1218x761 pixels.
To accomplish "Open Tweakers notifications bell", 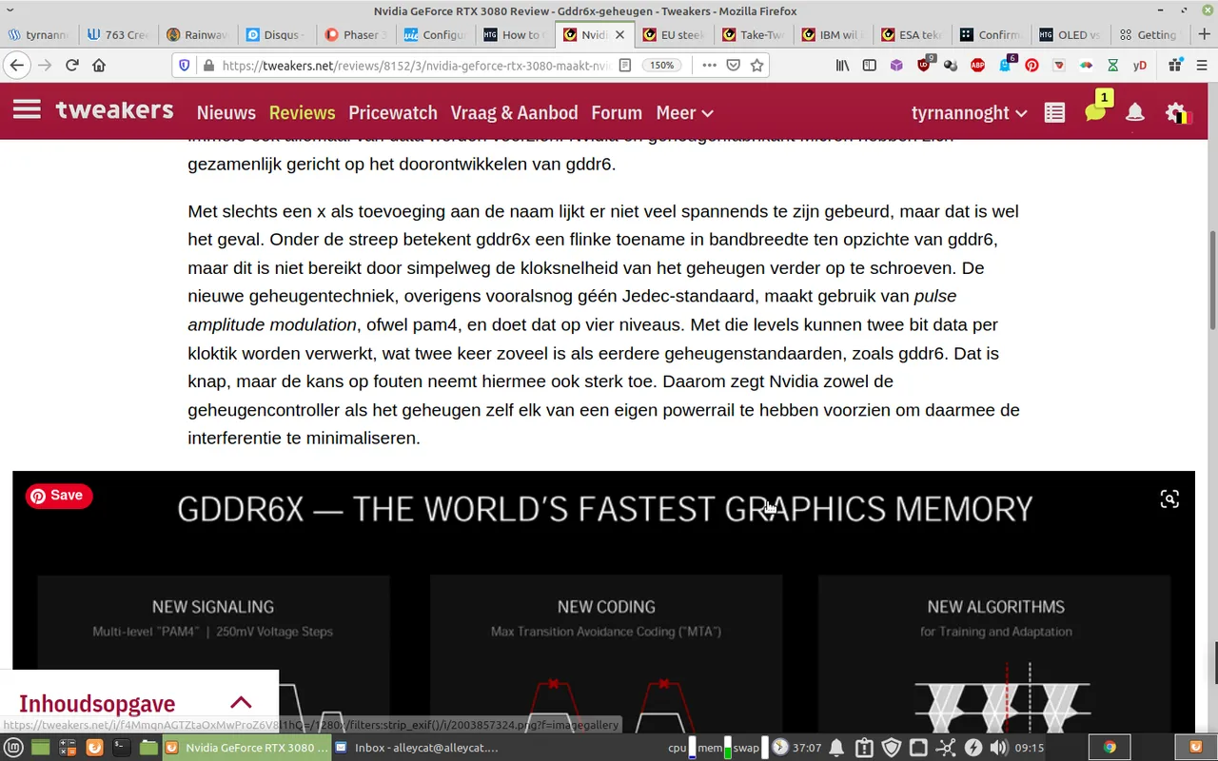I will [1135, 112].
